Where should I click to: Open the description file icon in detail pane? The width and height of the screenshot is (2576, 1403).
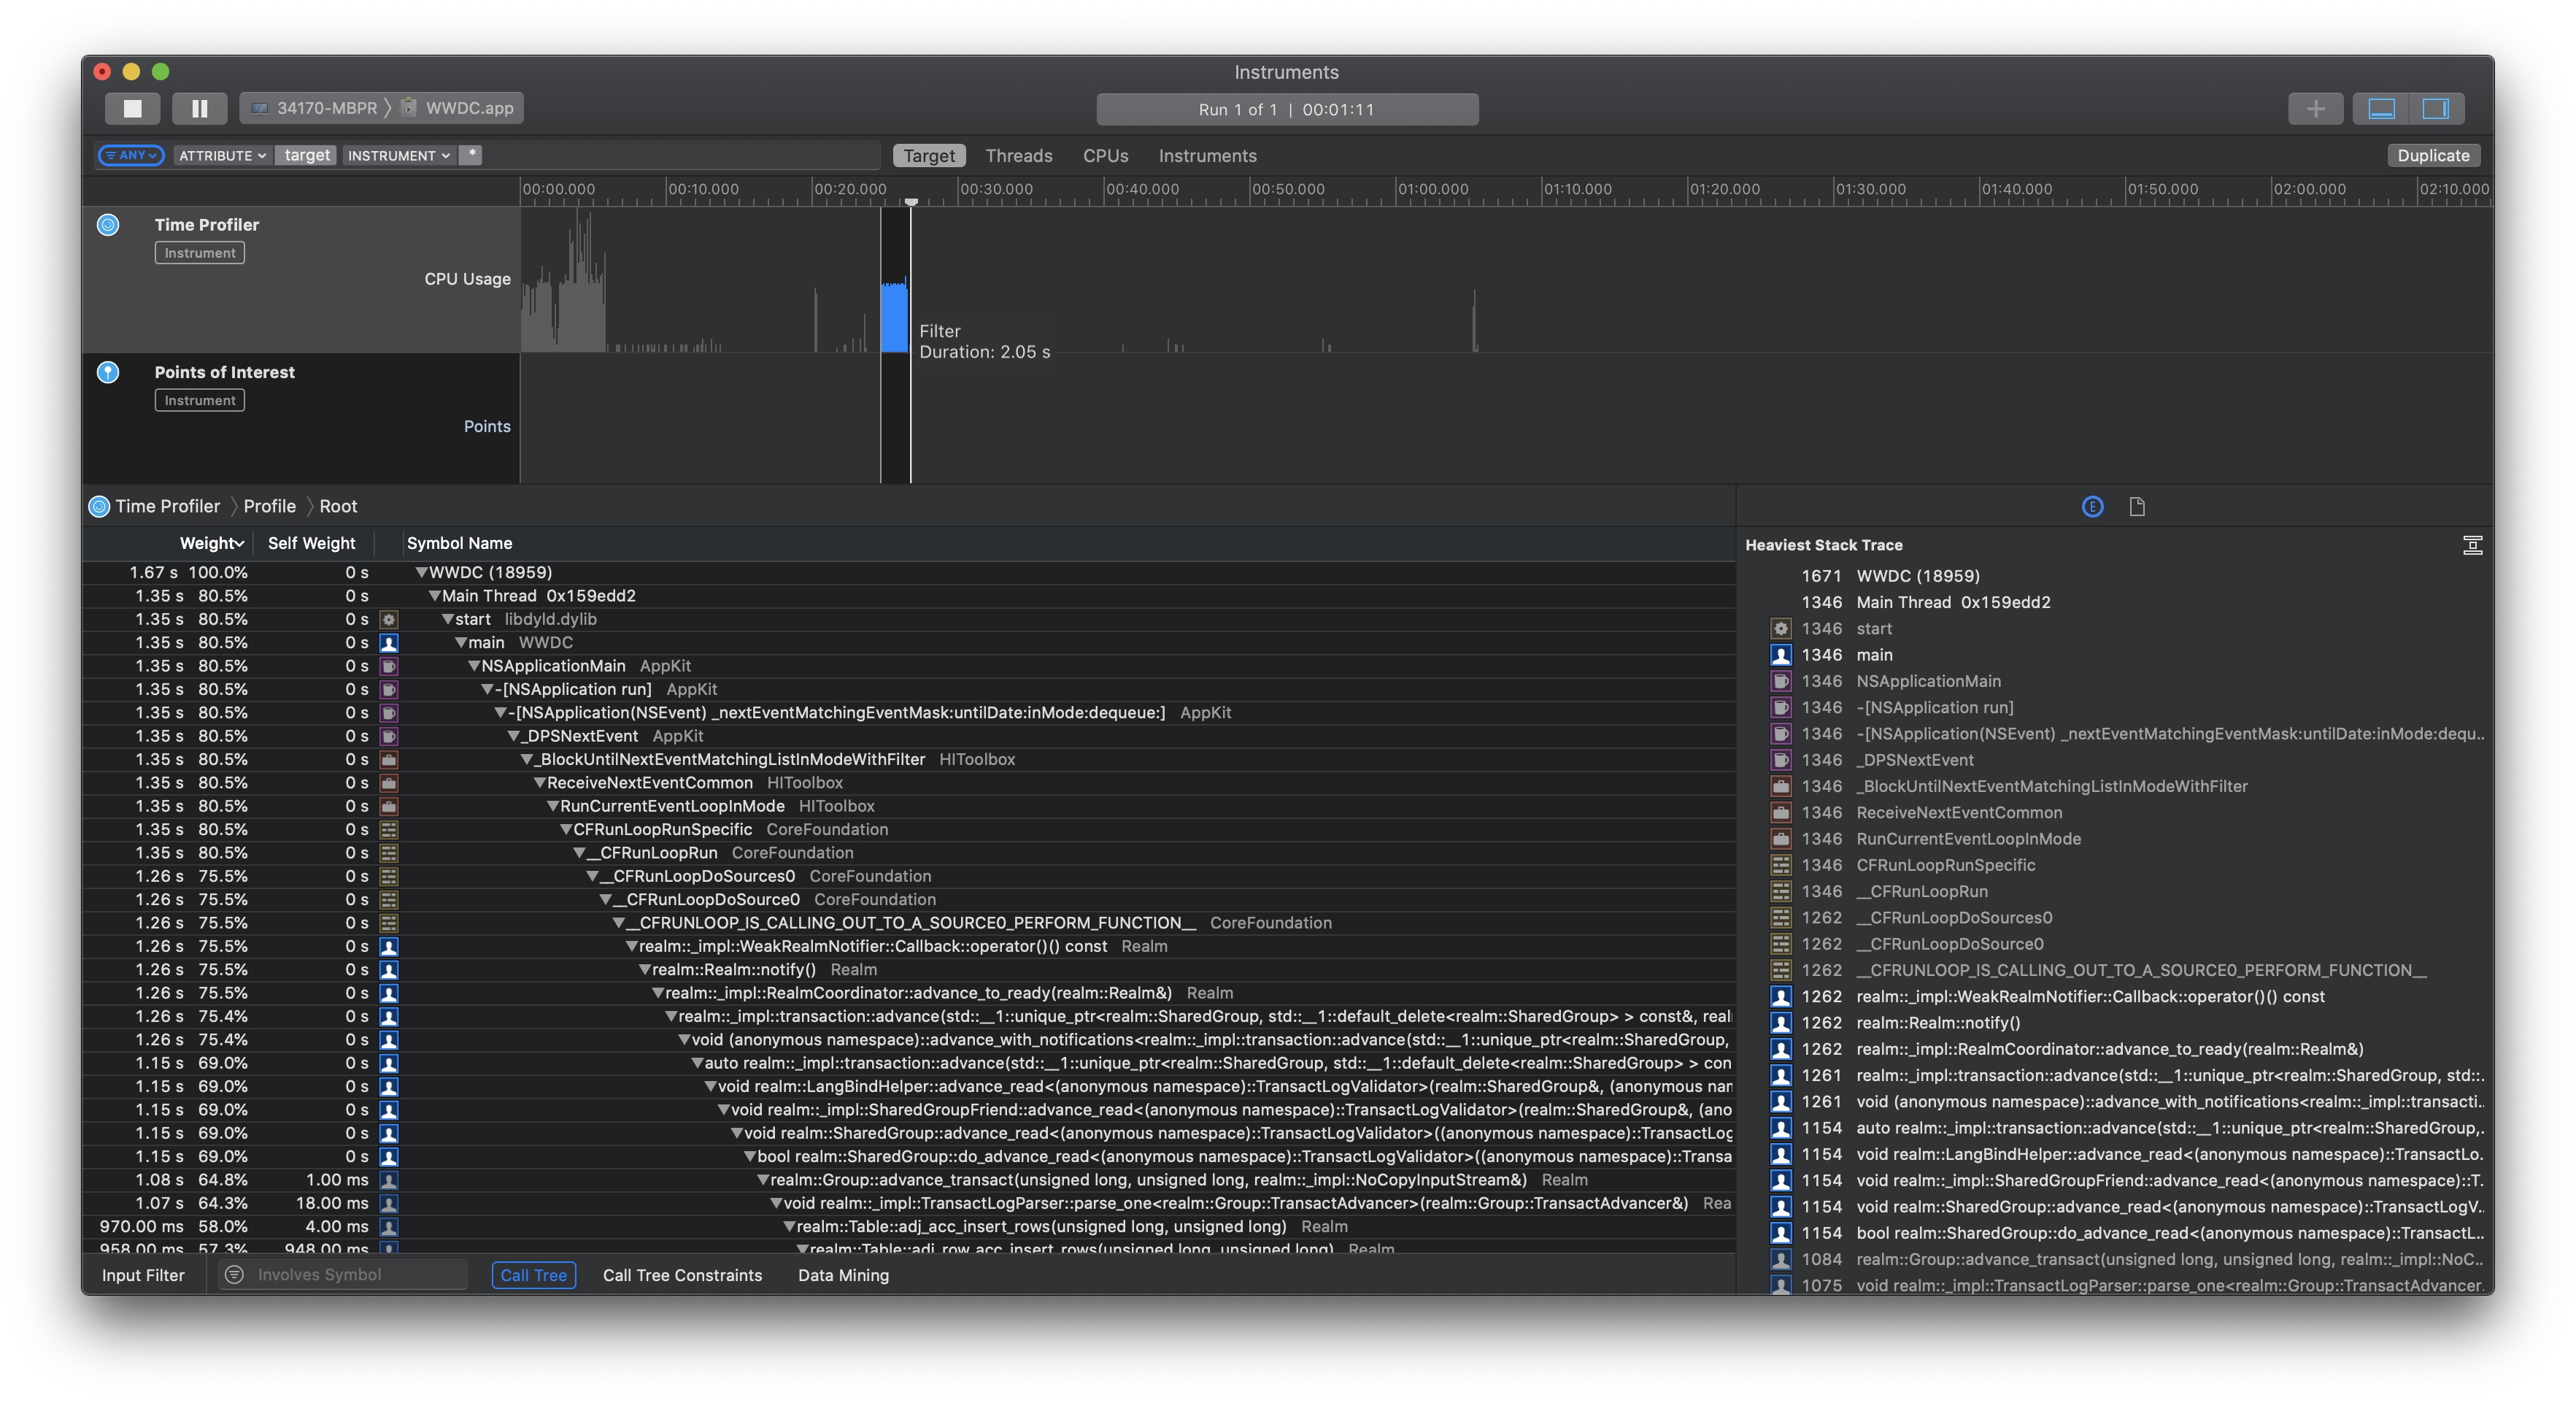click(2138, 506)
